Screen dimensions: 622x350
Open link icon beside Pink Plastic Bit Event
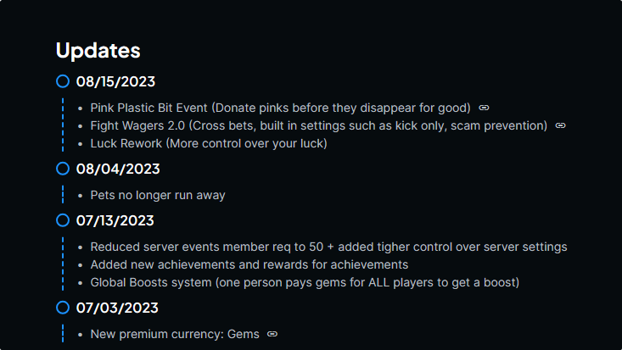click(484, 108)
